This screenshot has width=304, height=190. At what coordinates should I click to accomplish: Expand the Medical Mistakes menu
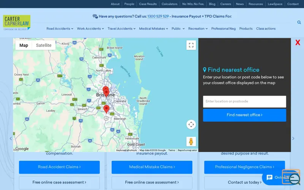pyautogui.click(x=154, y=28)
